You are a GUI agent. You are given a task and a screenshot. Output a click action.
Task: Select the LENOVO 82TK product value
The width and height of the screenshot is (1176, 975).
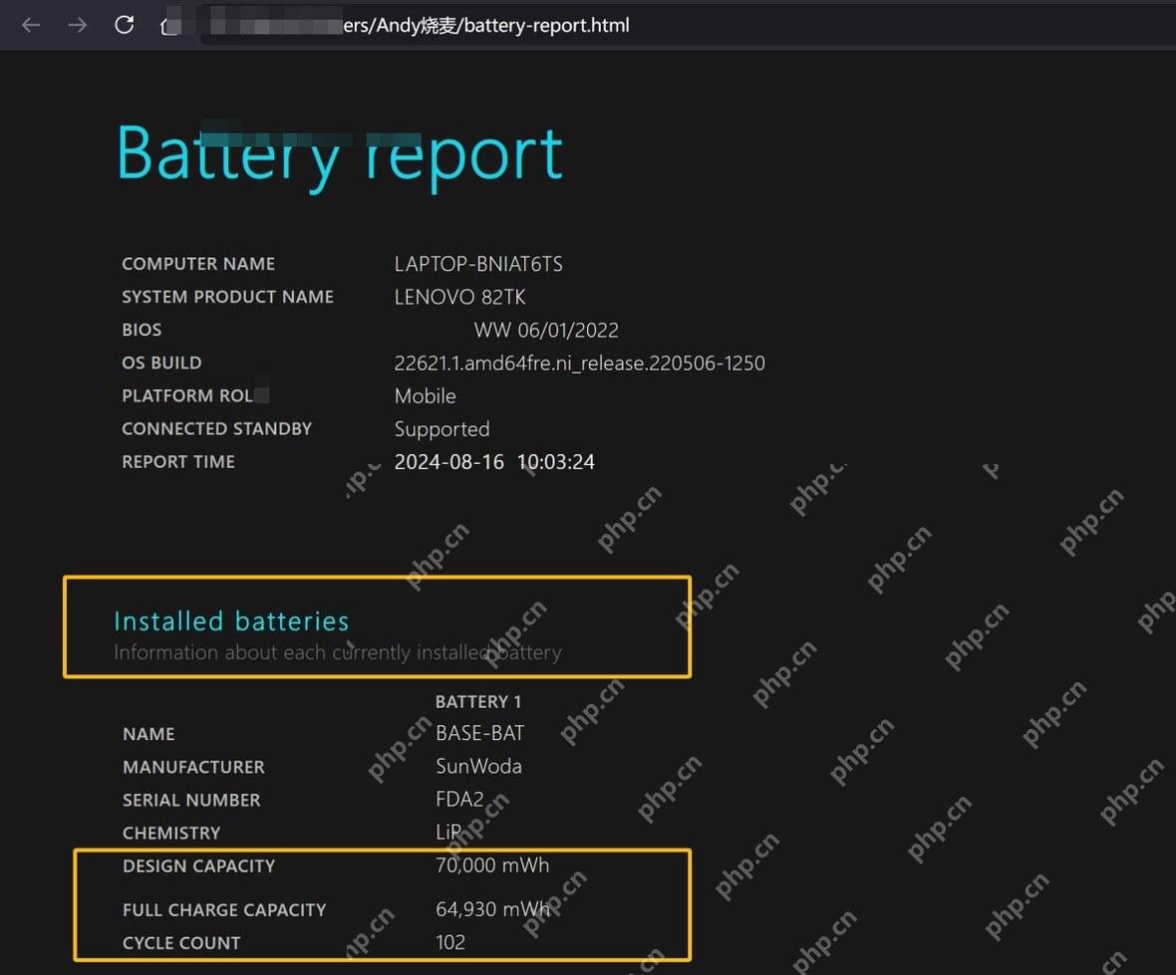point(459,297)
